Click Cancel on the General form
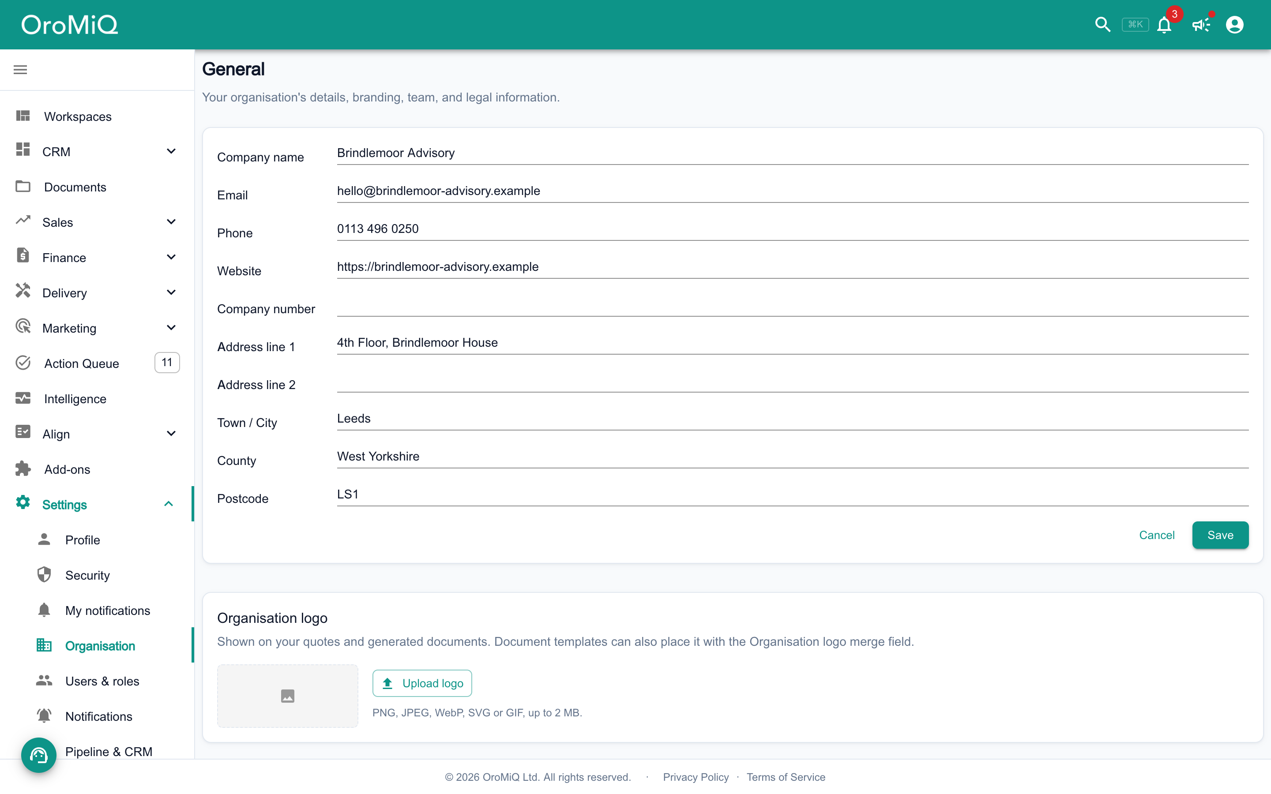Image resolution: width=1271 pixels, height=794 pixels. [x=1157, y=535]
